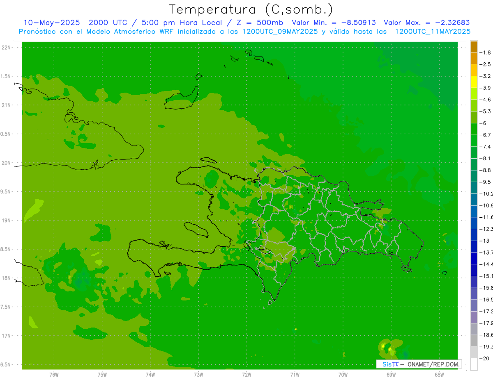Click the "19N" latitude axis label
Image resolution: width=493 pixels, height=380 pixels.
(7, 221)
